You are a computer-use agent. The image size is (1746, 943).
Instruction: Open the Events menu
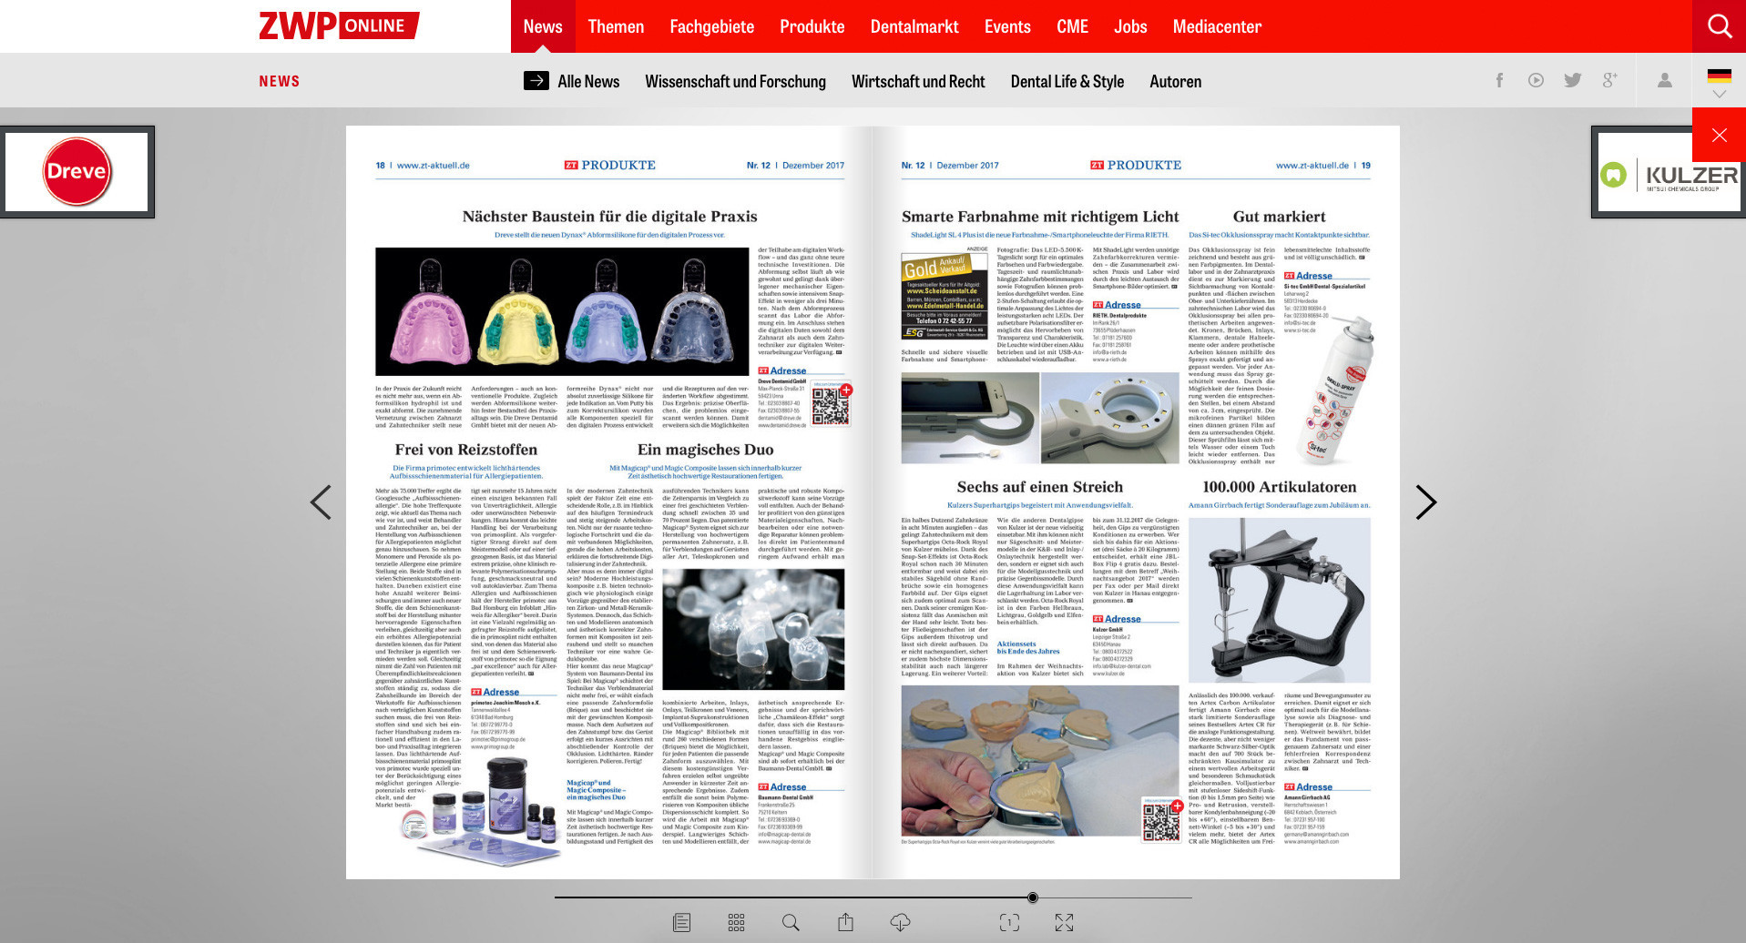(x=1007, y=26)
